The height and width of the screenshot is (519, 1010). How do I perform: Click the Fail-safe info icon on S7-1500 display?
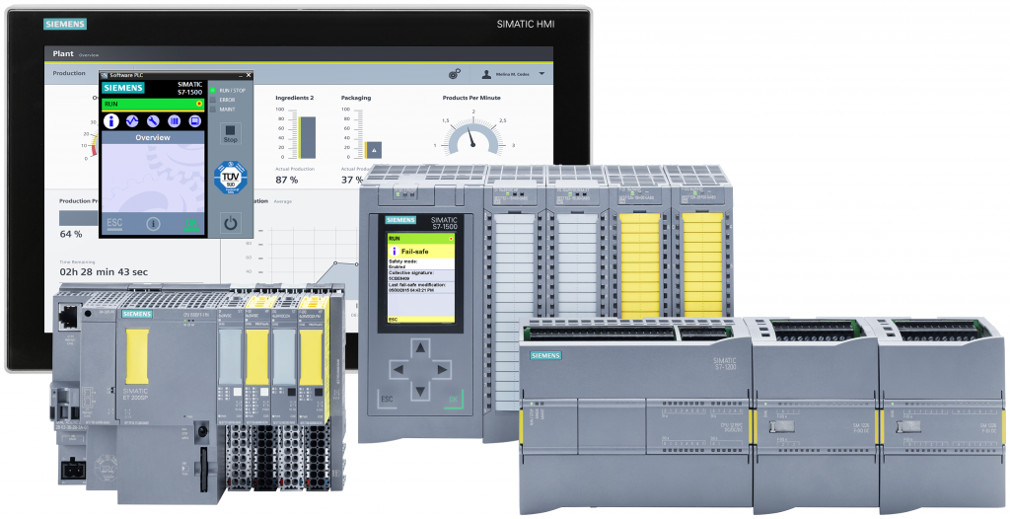coord(394,251)
